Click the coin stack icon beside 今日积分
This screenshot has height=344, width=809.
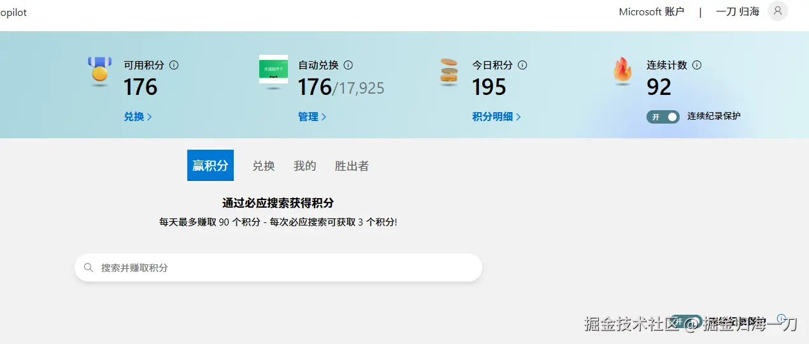pos(448,71)
